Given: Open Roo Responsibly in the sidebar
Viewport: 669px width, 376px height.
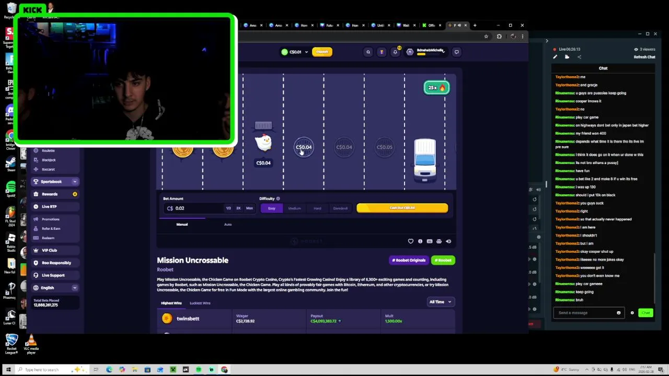Looking at the screenshot, I should (x=54, y=263).
